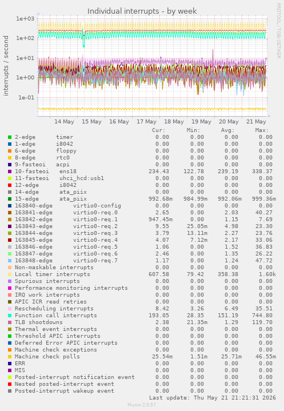Click the 2-edge timer green swatch

(x=10, y=137)
